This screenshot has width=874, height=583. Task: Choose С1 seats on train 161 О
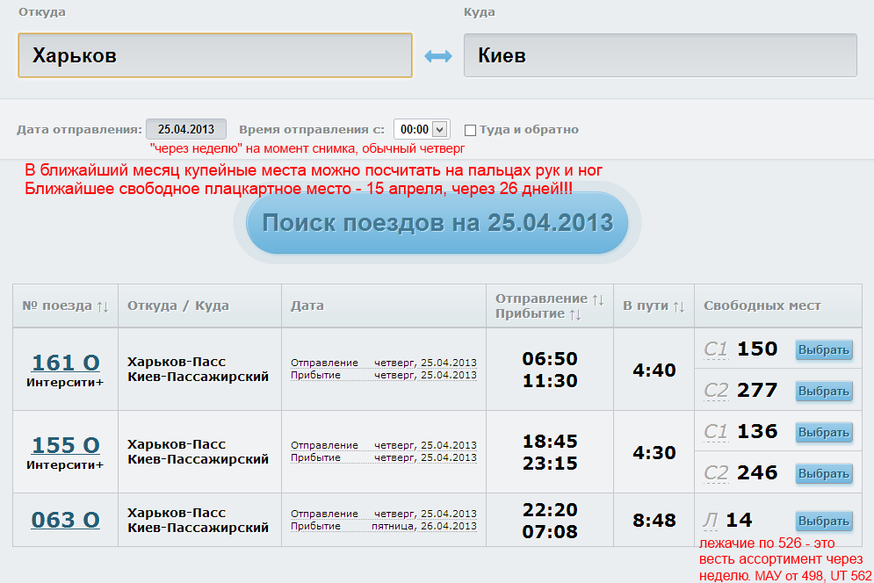tap(824, 350)
